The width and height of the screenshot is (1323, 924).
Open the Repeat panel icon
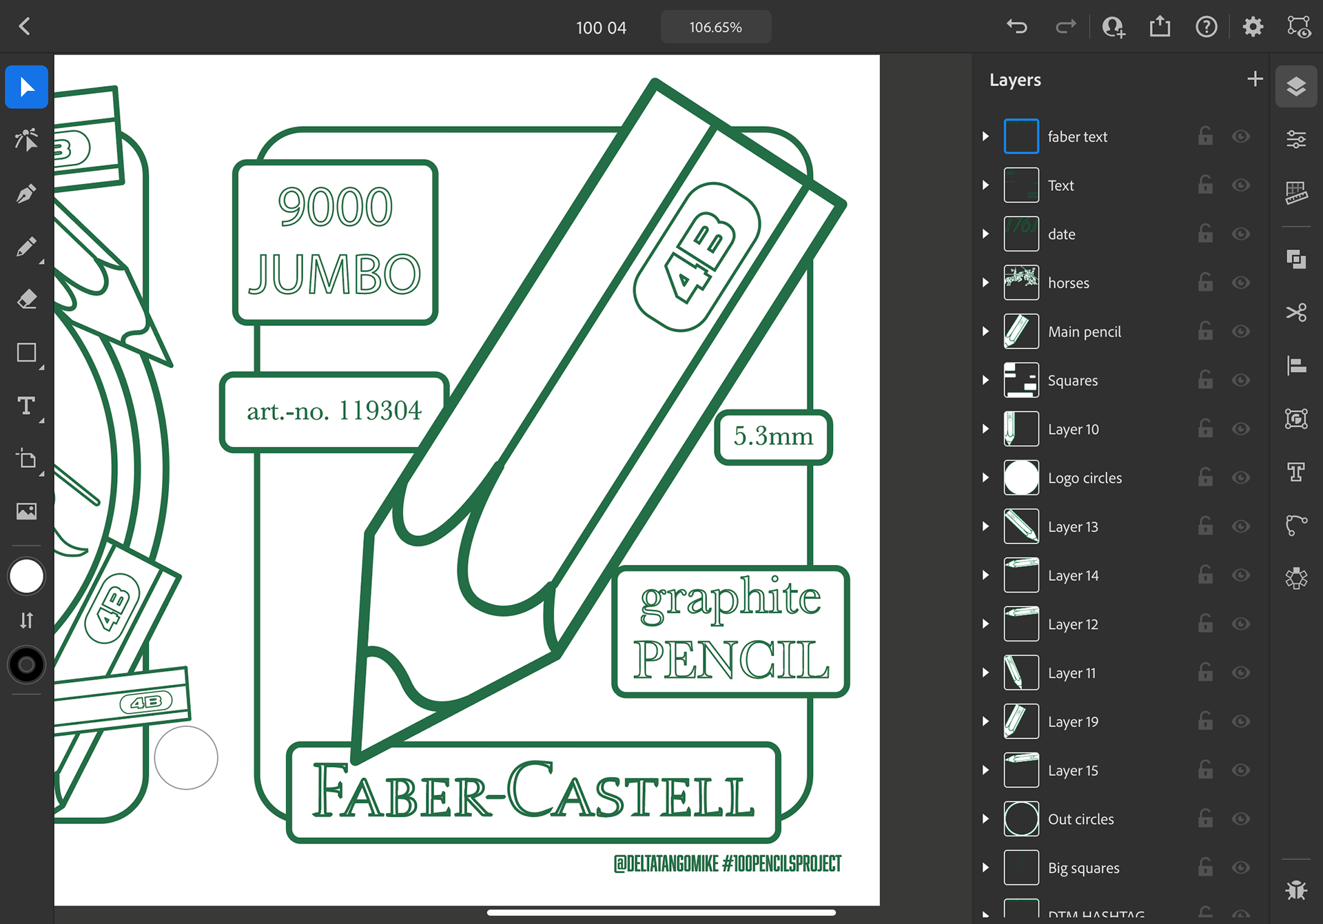click(x=1296, y=578)
